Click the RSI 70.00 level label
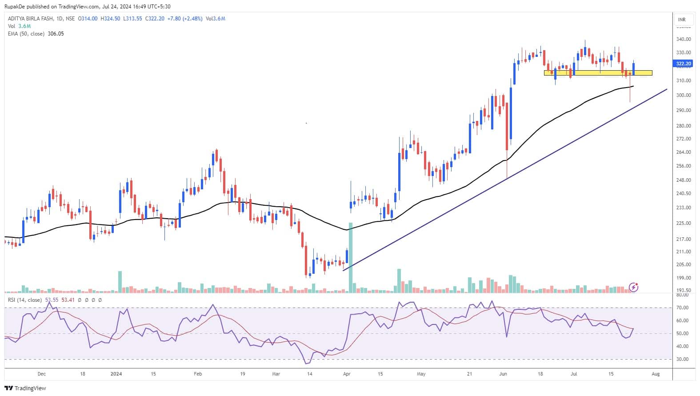 (682, 308)
